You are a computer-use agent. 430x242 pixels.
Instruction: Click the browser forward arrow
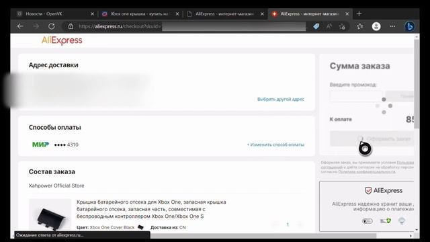pyautogui.click(x=36, y=26)
